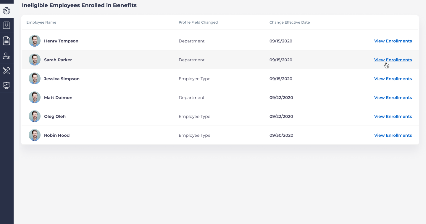
Task: Open Jessica Simpson's View Enrollments link
Action: click(x=393, y=79)
